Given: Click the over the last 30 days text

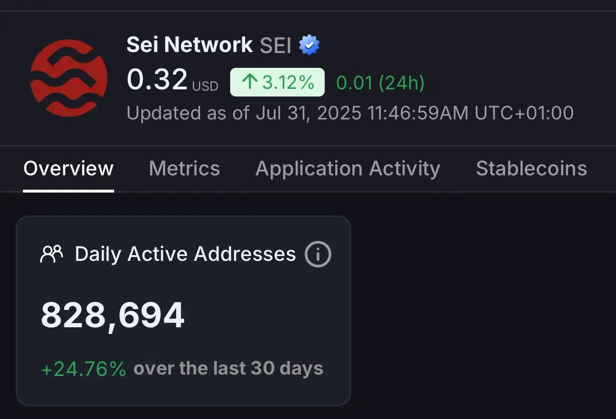Looking at the screenshot, I should click(x=228, y=369).
